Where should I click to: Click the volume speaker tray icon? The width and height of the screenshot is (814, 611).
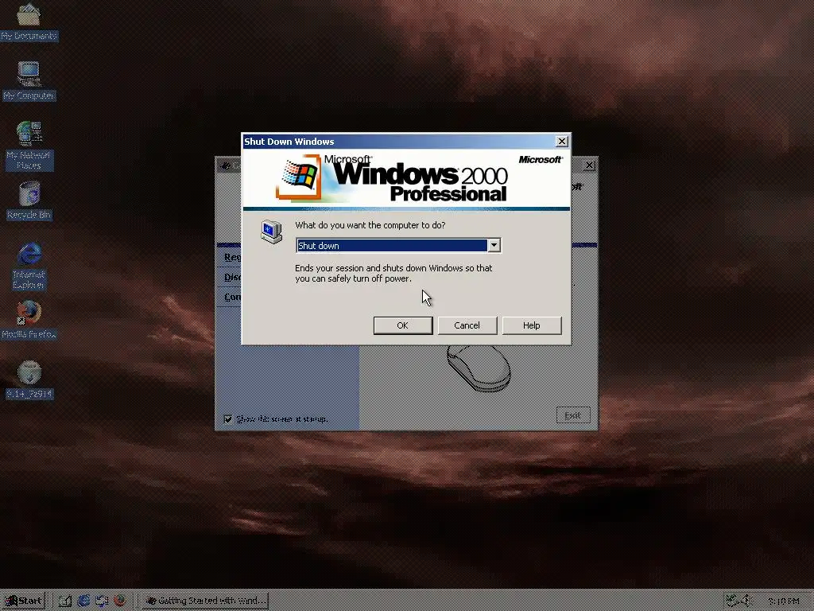(x=747, y=601)
